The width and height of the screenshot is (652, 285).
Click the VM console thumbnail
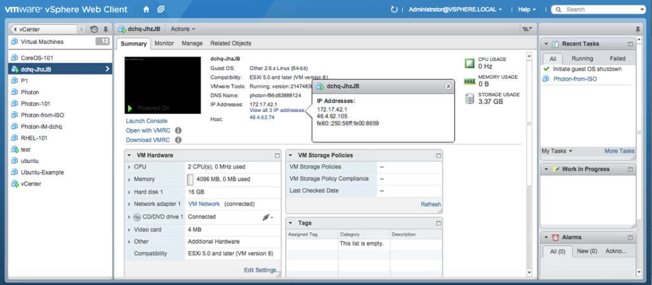tap(162, 85)
